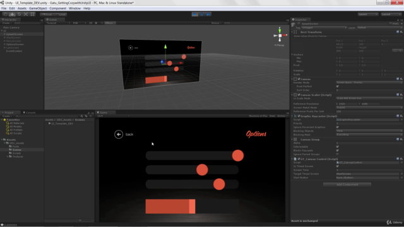Viewport: 404px width, 227px height.
Task: Select the Rotate tool in toolbar
Action: (19, 15)
